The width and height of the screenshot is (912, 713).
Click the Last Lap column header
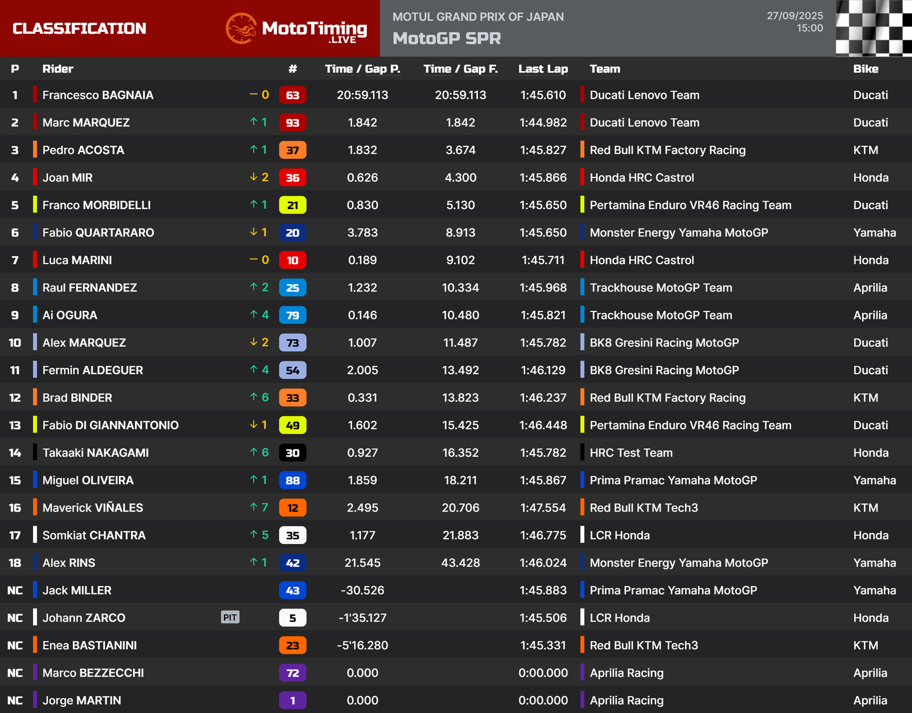543,69
